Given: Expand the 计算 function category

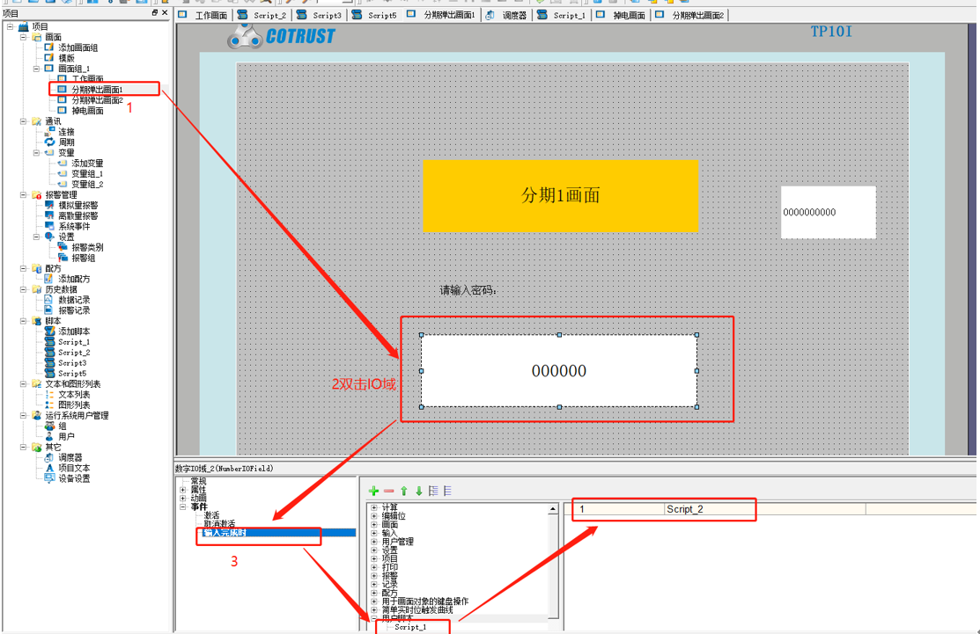Looking at the screenshot, I should point(374,507).
